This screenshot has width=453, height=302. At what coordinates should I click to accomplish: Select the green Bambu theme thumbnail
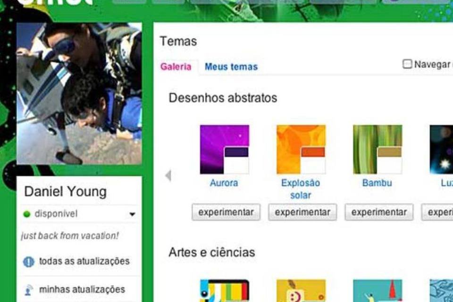(377, 150)
